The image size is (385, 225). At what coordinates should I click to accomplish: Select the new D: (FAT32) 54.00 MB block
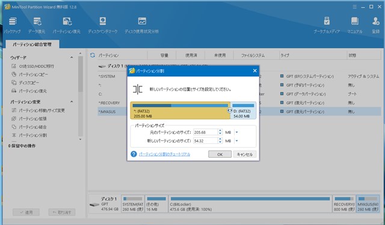(x=243, y=110)
